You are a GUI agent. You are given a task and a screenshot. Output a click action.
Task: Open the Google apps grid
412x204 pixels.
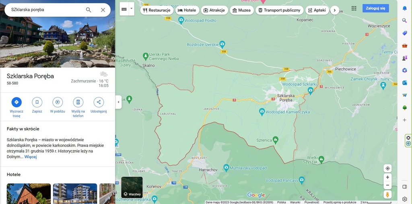(354, 8)
